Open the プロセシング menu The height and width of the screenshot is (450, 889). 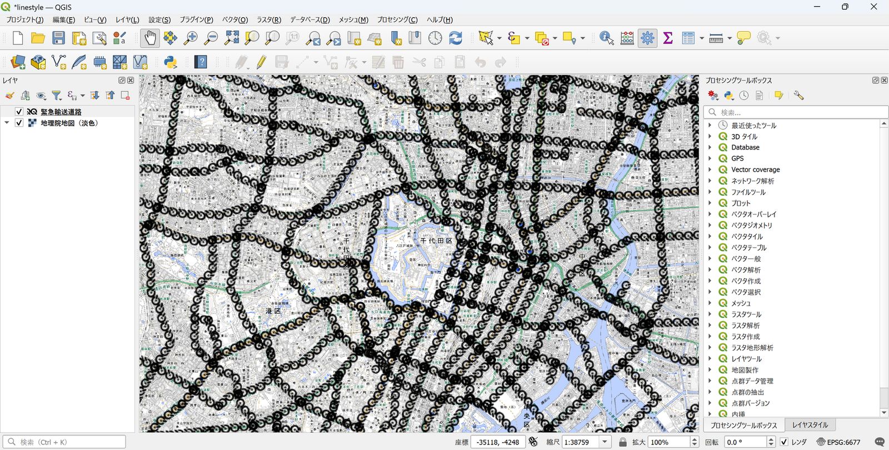(x=397, y=19)
